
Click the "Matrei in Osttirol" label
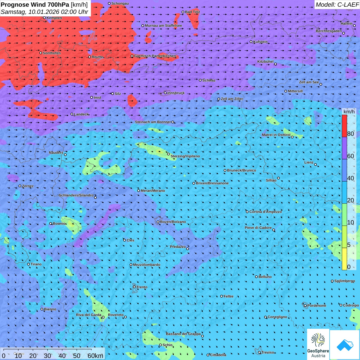[x=276, y=135]
